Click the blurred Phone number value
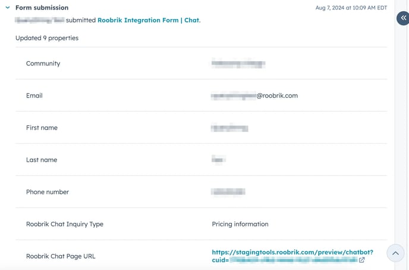409x270 pixels. [228, 192]
